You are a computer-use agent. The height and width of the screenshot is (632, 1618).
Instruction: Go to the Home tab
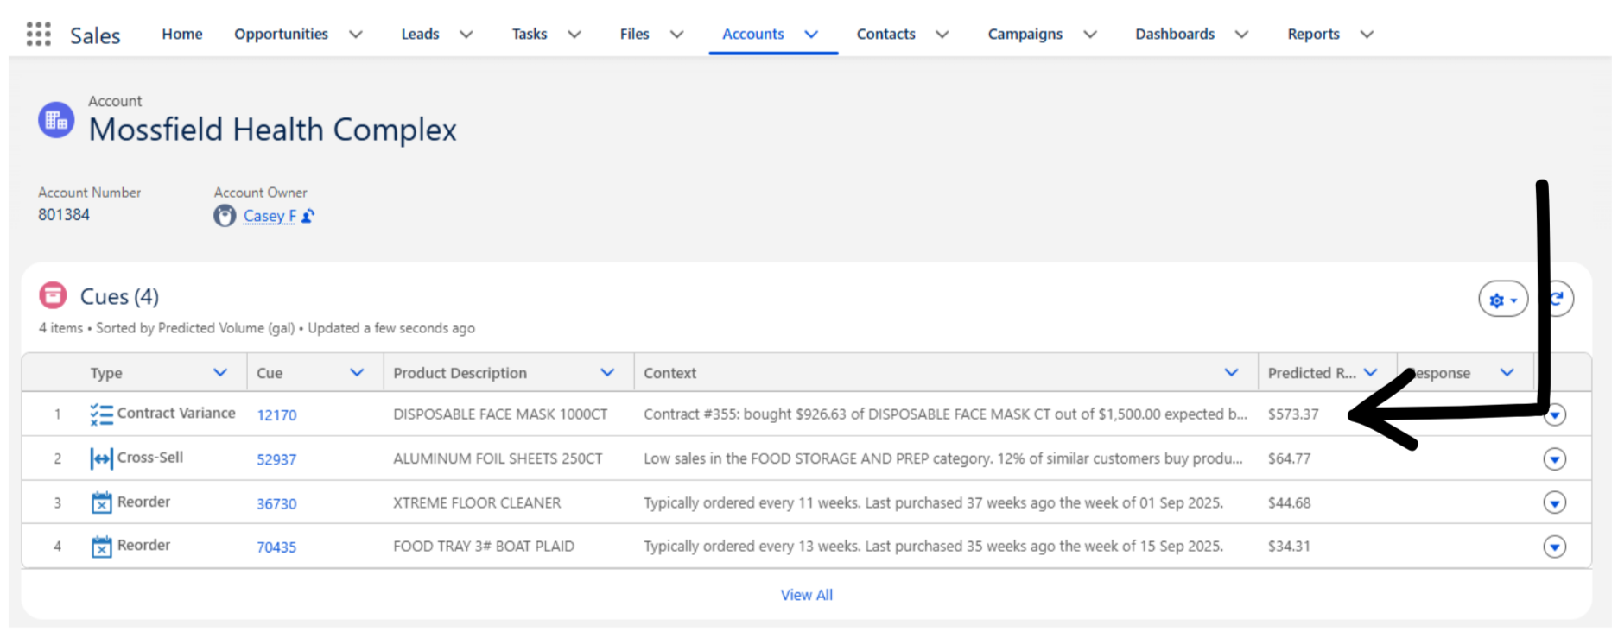pyautogui.click(x=182, y=34)
